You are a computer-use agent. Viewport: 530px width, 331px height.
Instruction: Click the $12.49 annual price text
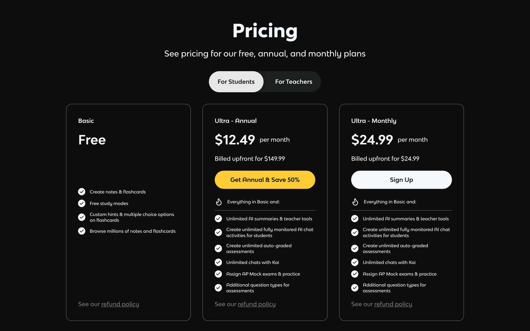[235, 140]
